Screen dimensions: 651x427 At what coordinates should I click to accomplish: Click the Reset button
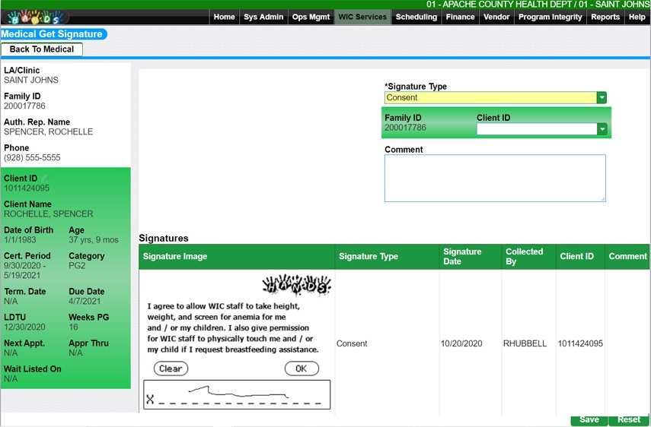[628, 419]
